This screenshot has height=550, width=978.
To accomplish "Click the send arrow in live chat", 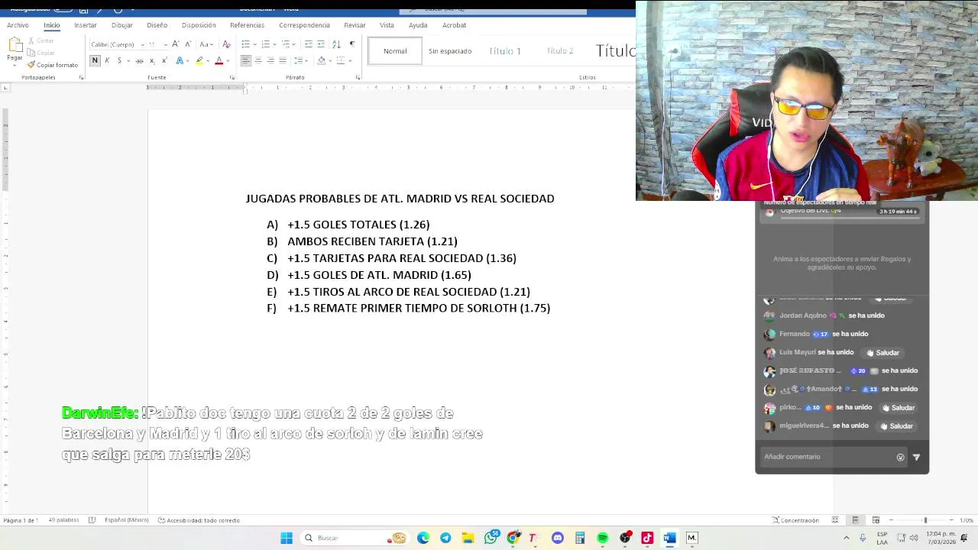I will point(916,457).
